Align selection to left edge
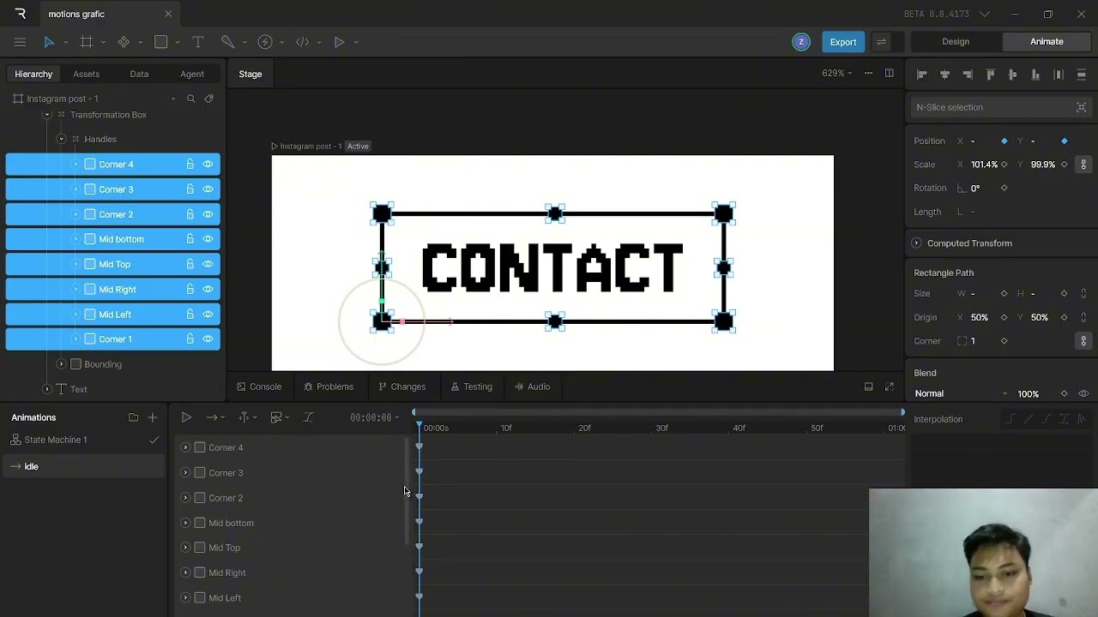Viewport: 1098px width, 617px height. click(922, 75)
